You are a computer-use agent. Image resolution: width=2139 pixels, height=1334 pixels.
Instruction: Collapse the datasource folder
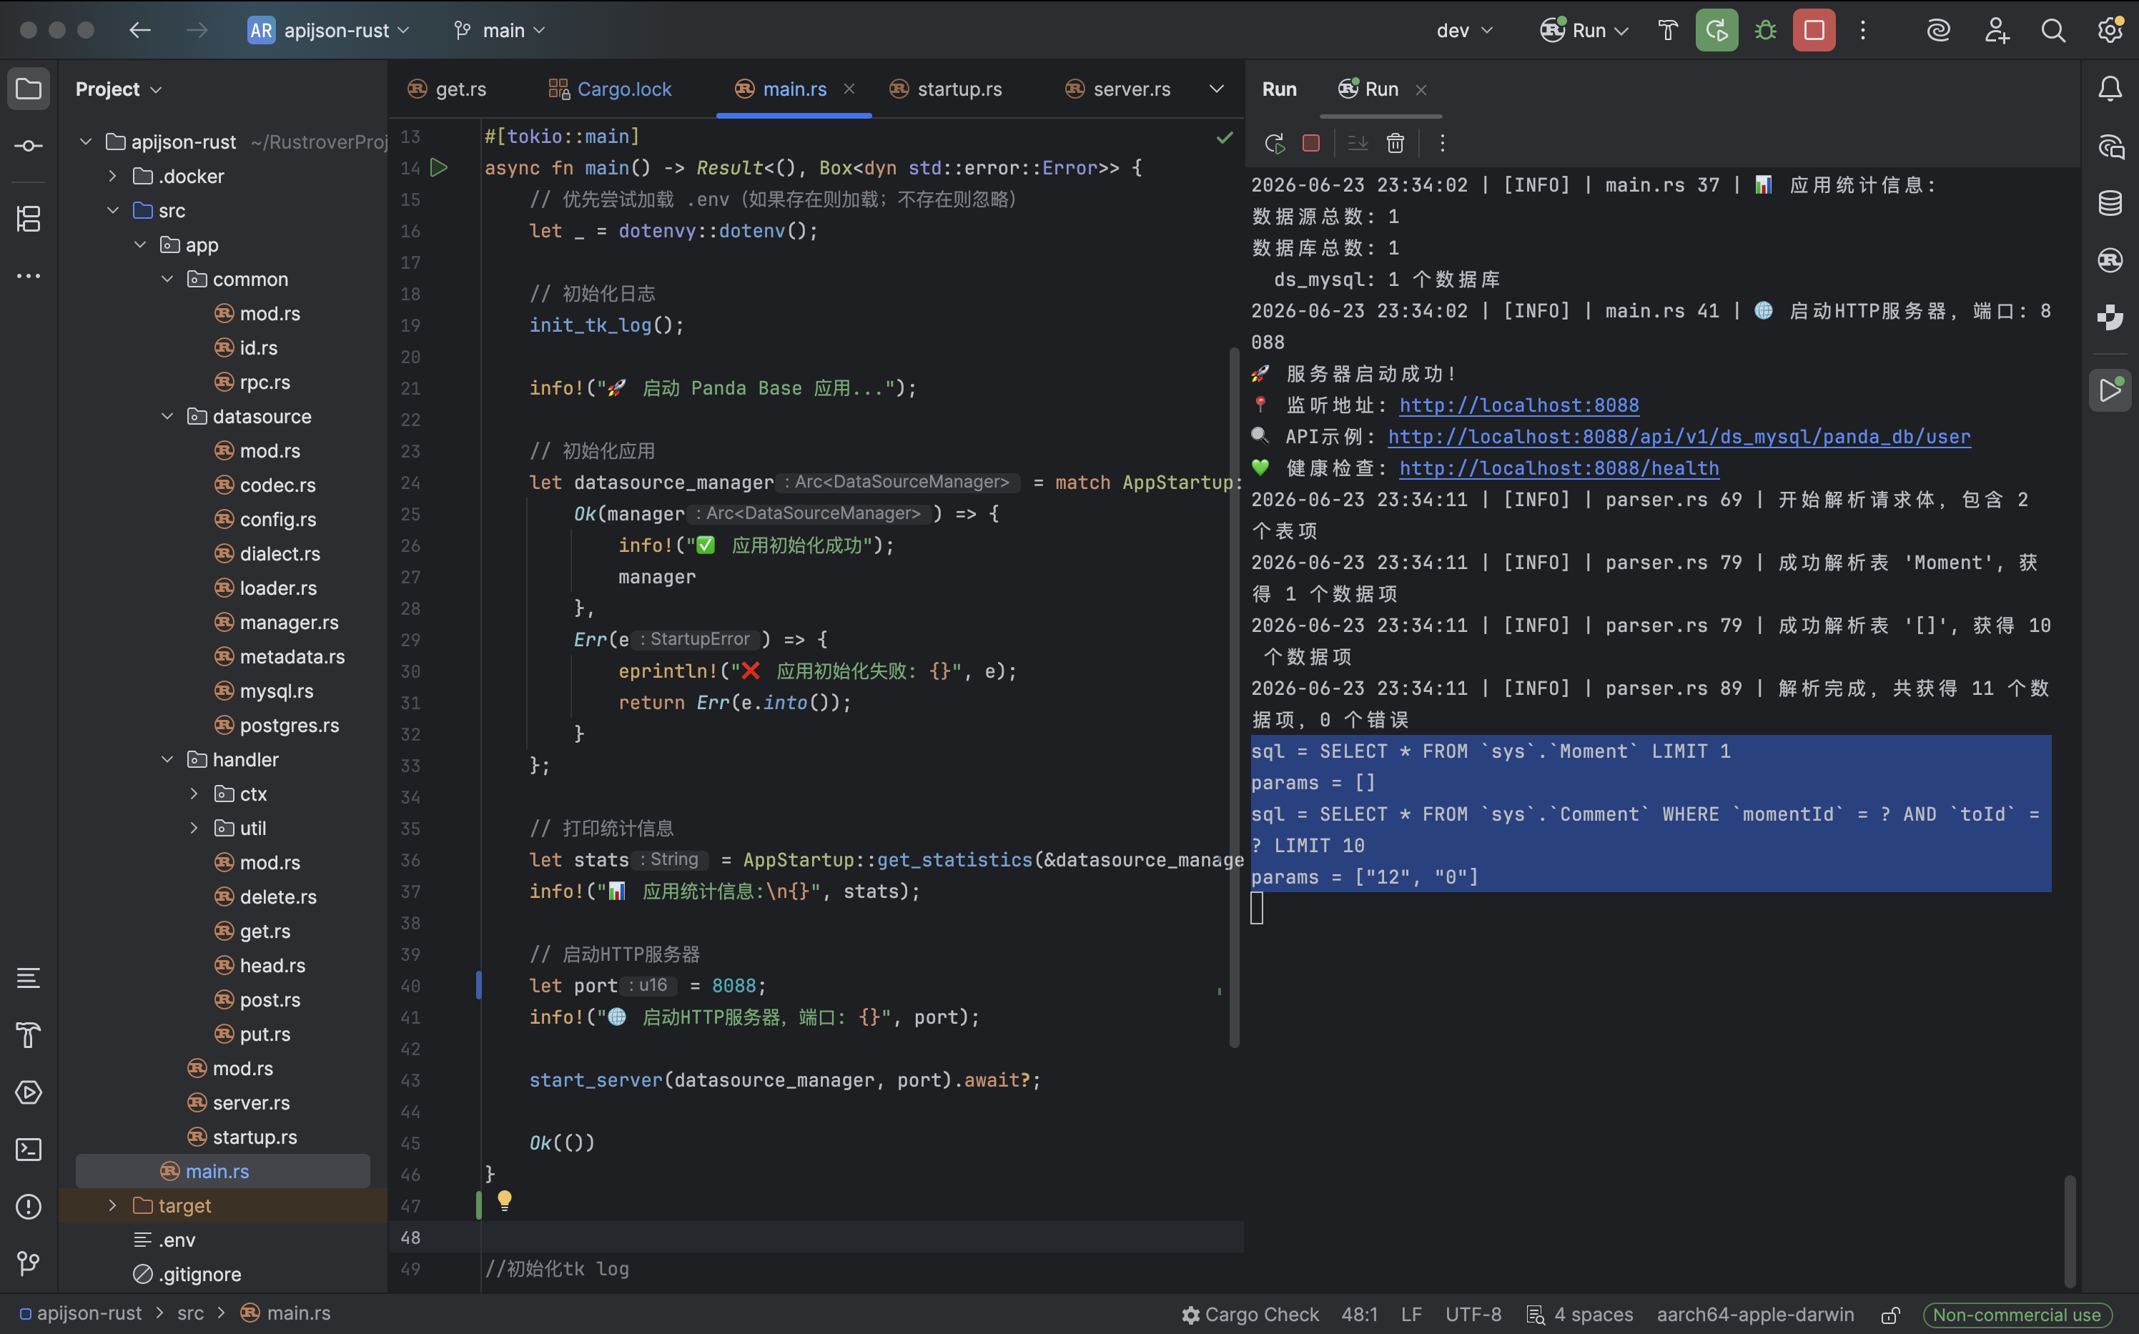tap(167, 415)
